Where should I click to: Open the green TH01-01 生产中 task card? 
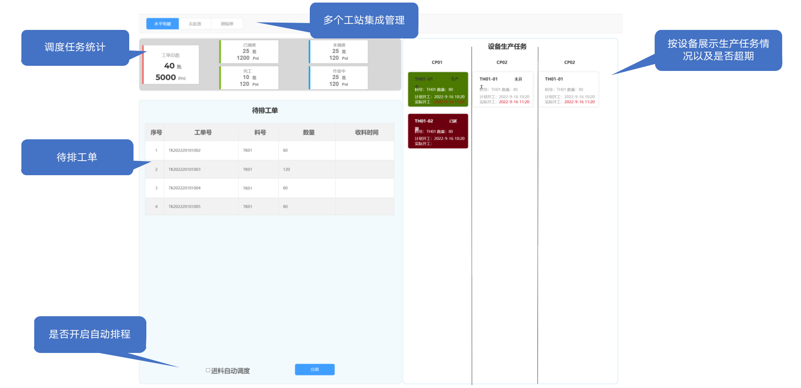[438, 89]
